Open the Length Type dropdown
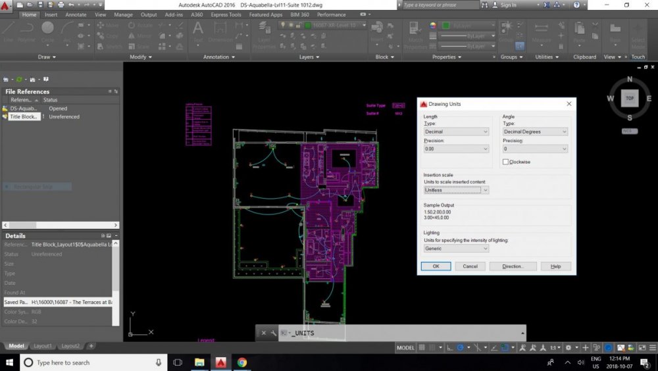Screen dimensions: 658x371 click(457, 132)
